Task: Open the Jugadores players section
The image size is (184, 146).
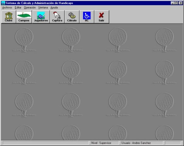Action: (x=41, y=17)
